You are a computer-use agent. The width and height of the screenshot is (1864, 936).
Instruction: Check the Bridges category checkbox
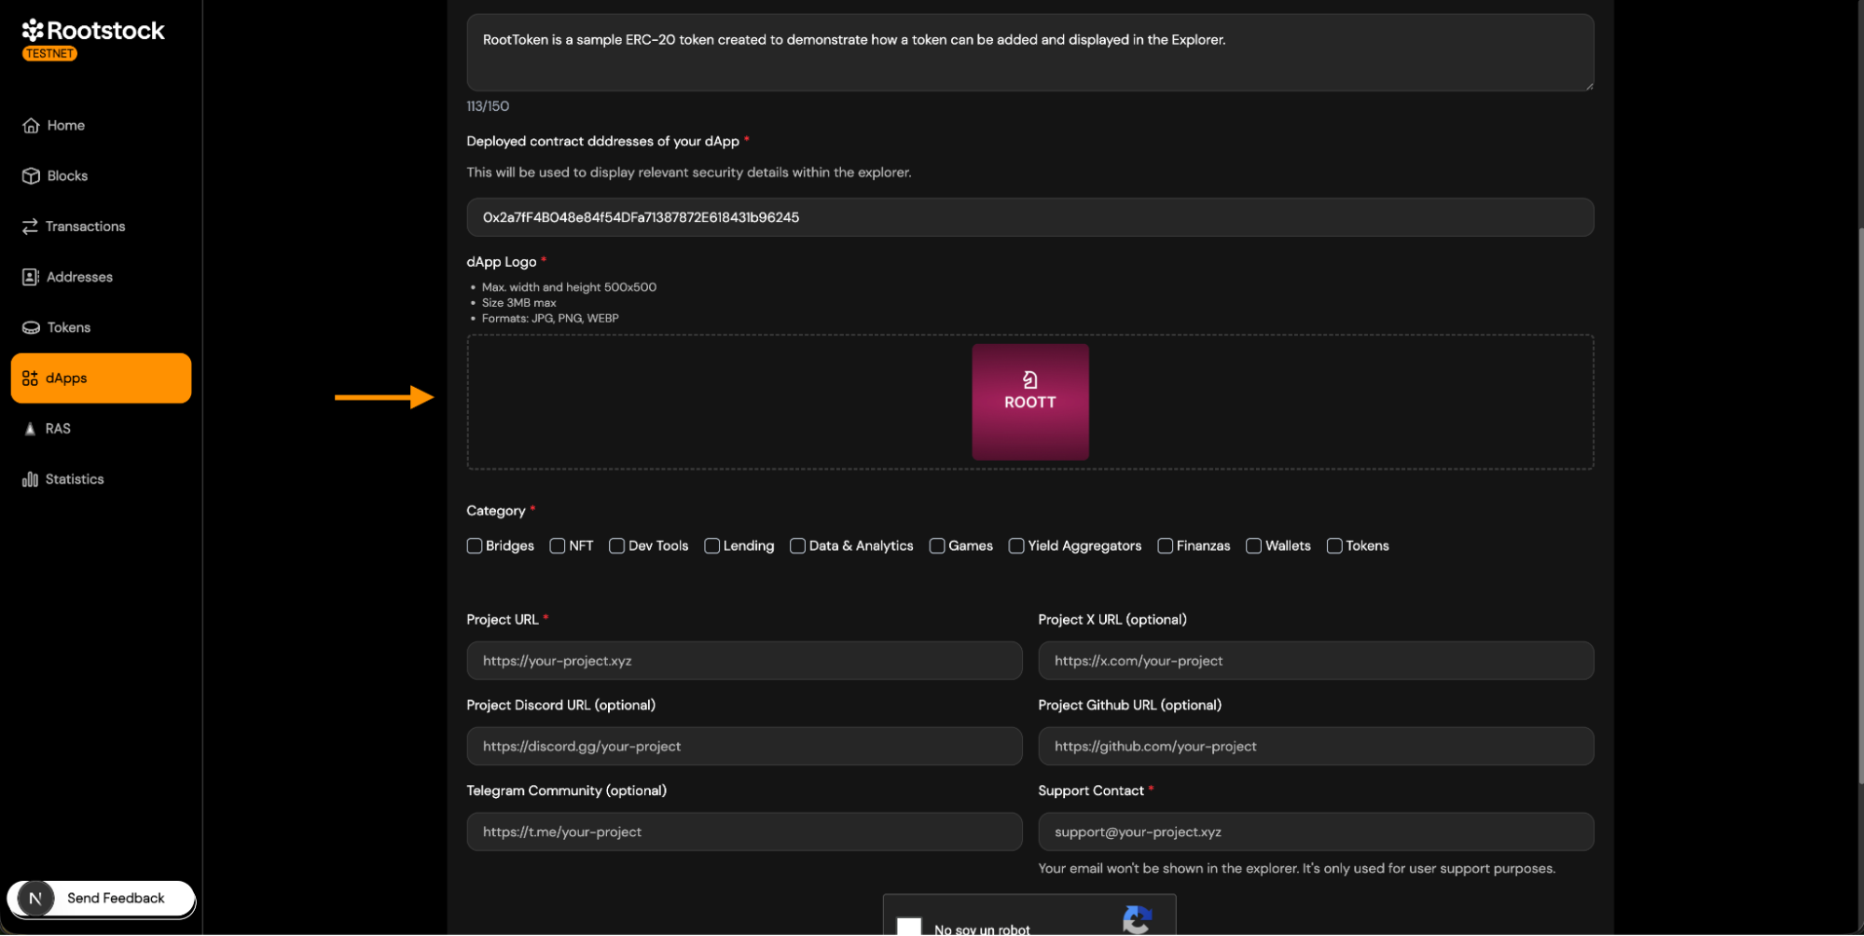click(475, 546)
